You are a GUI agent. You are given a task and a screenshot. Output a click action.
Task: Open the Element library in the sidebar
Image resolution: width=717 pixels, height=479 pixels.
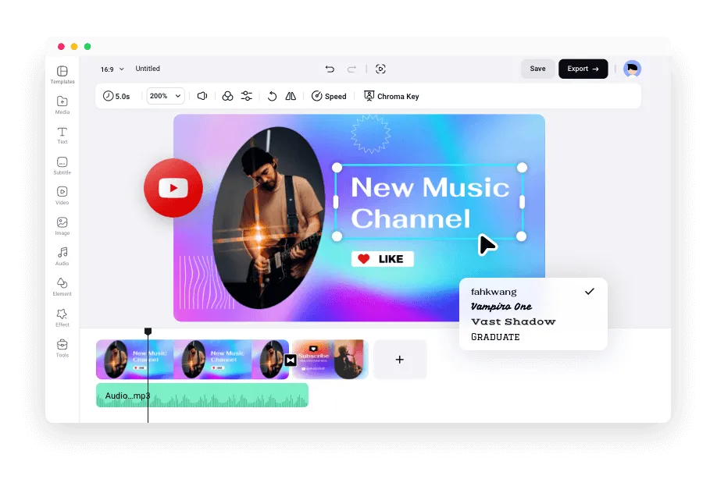(62, 287)
